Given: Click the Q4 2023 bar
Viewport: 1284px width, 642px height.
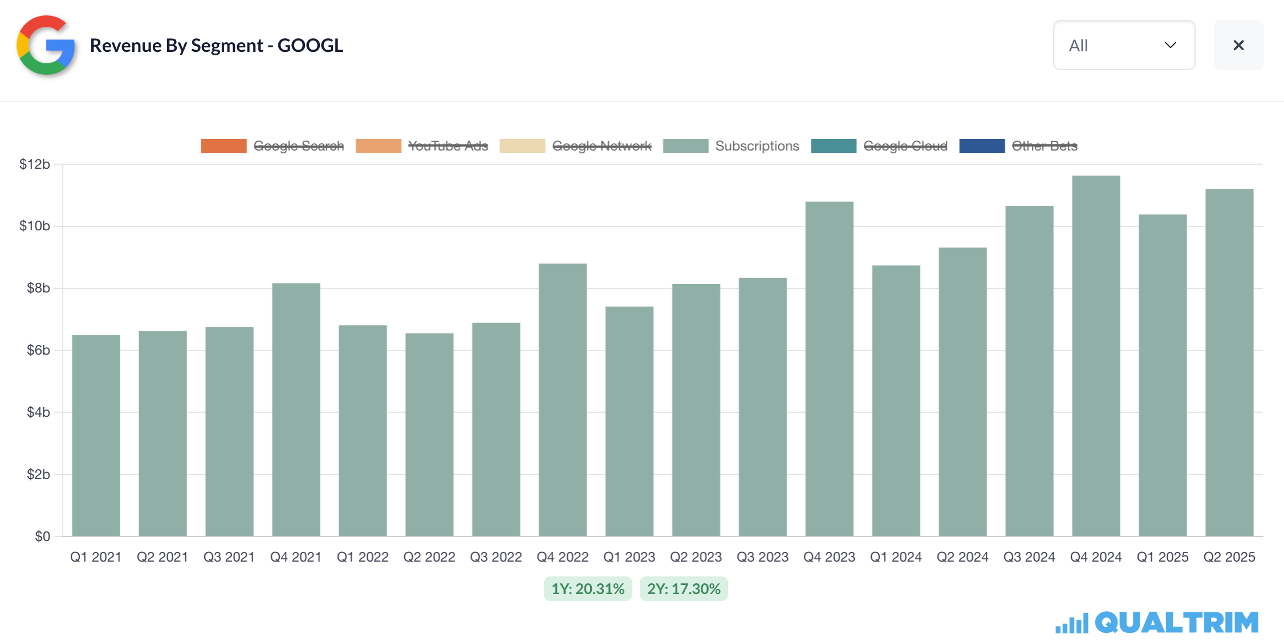Looking at the screenshot, I should [x=829, y=369].
